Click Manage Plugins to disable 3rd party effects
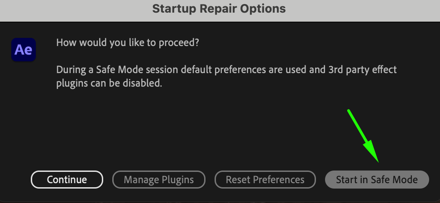This screenshot has height=203, width=440. pyautogui.click(x=159, y=180)
